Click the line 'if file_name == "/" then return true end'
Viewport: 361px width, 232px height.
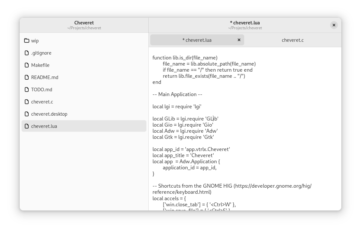point(208,70)
